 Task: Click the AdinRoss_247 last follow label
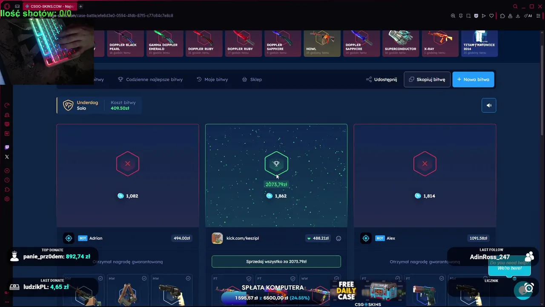point(490,257)
